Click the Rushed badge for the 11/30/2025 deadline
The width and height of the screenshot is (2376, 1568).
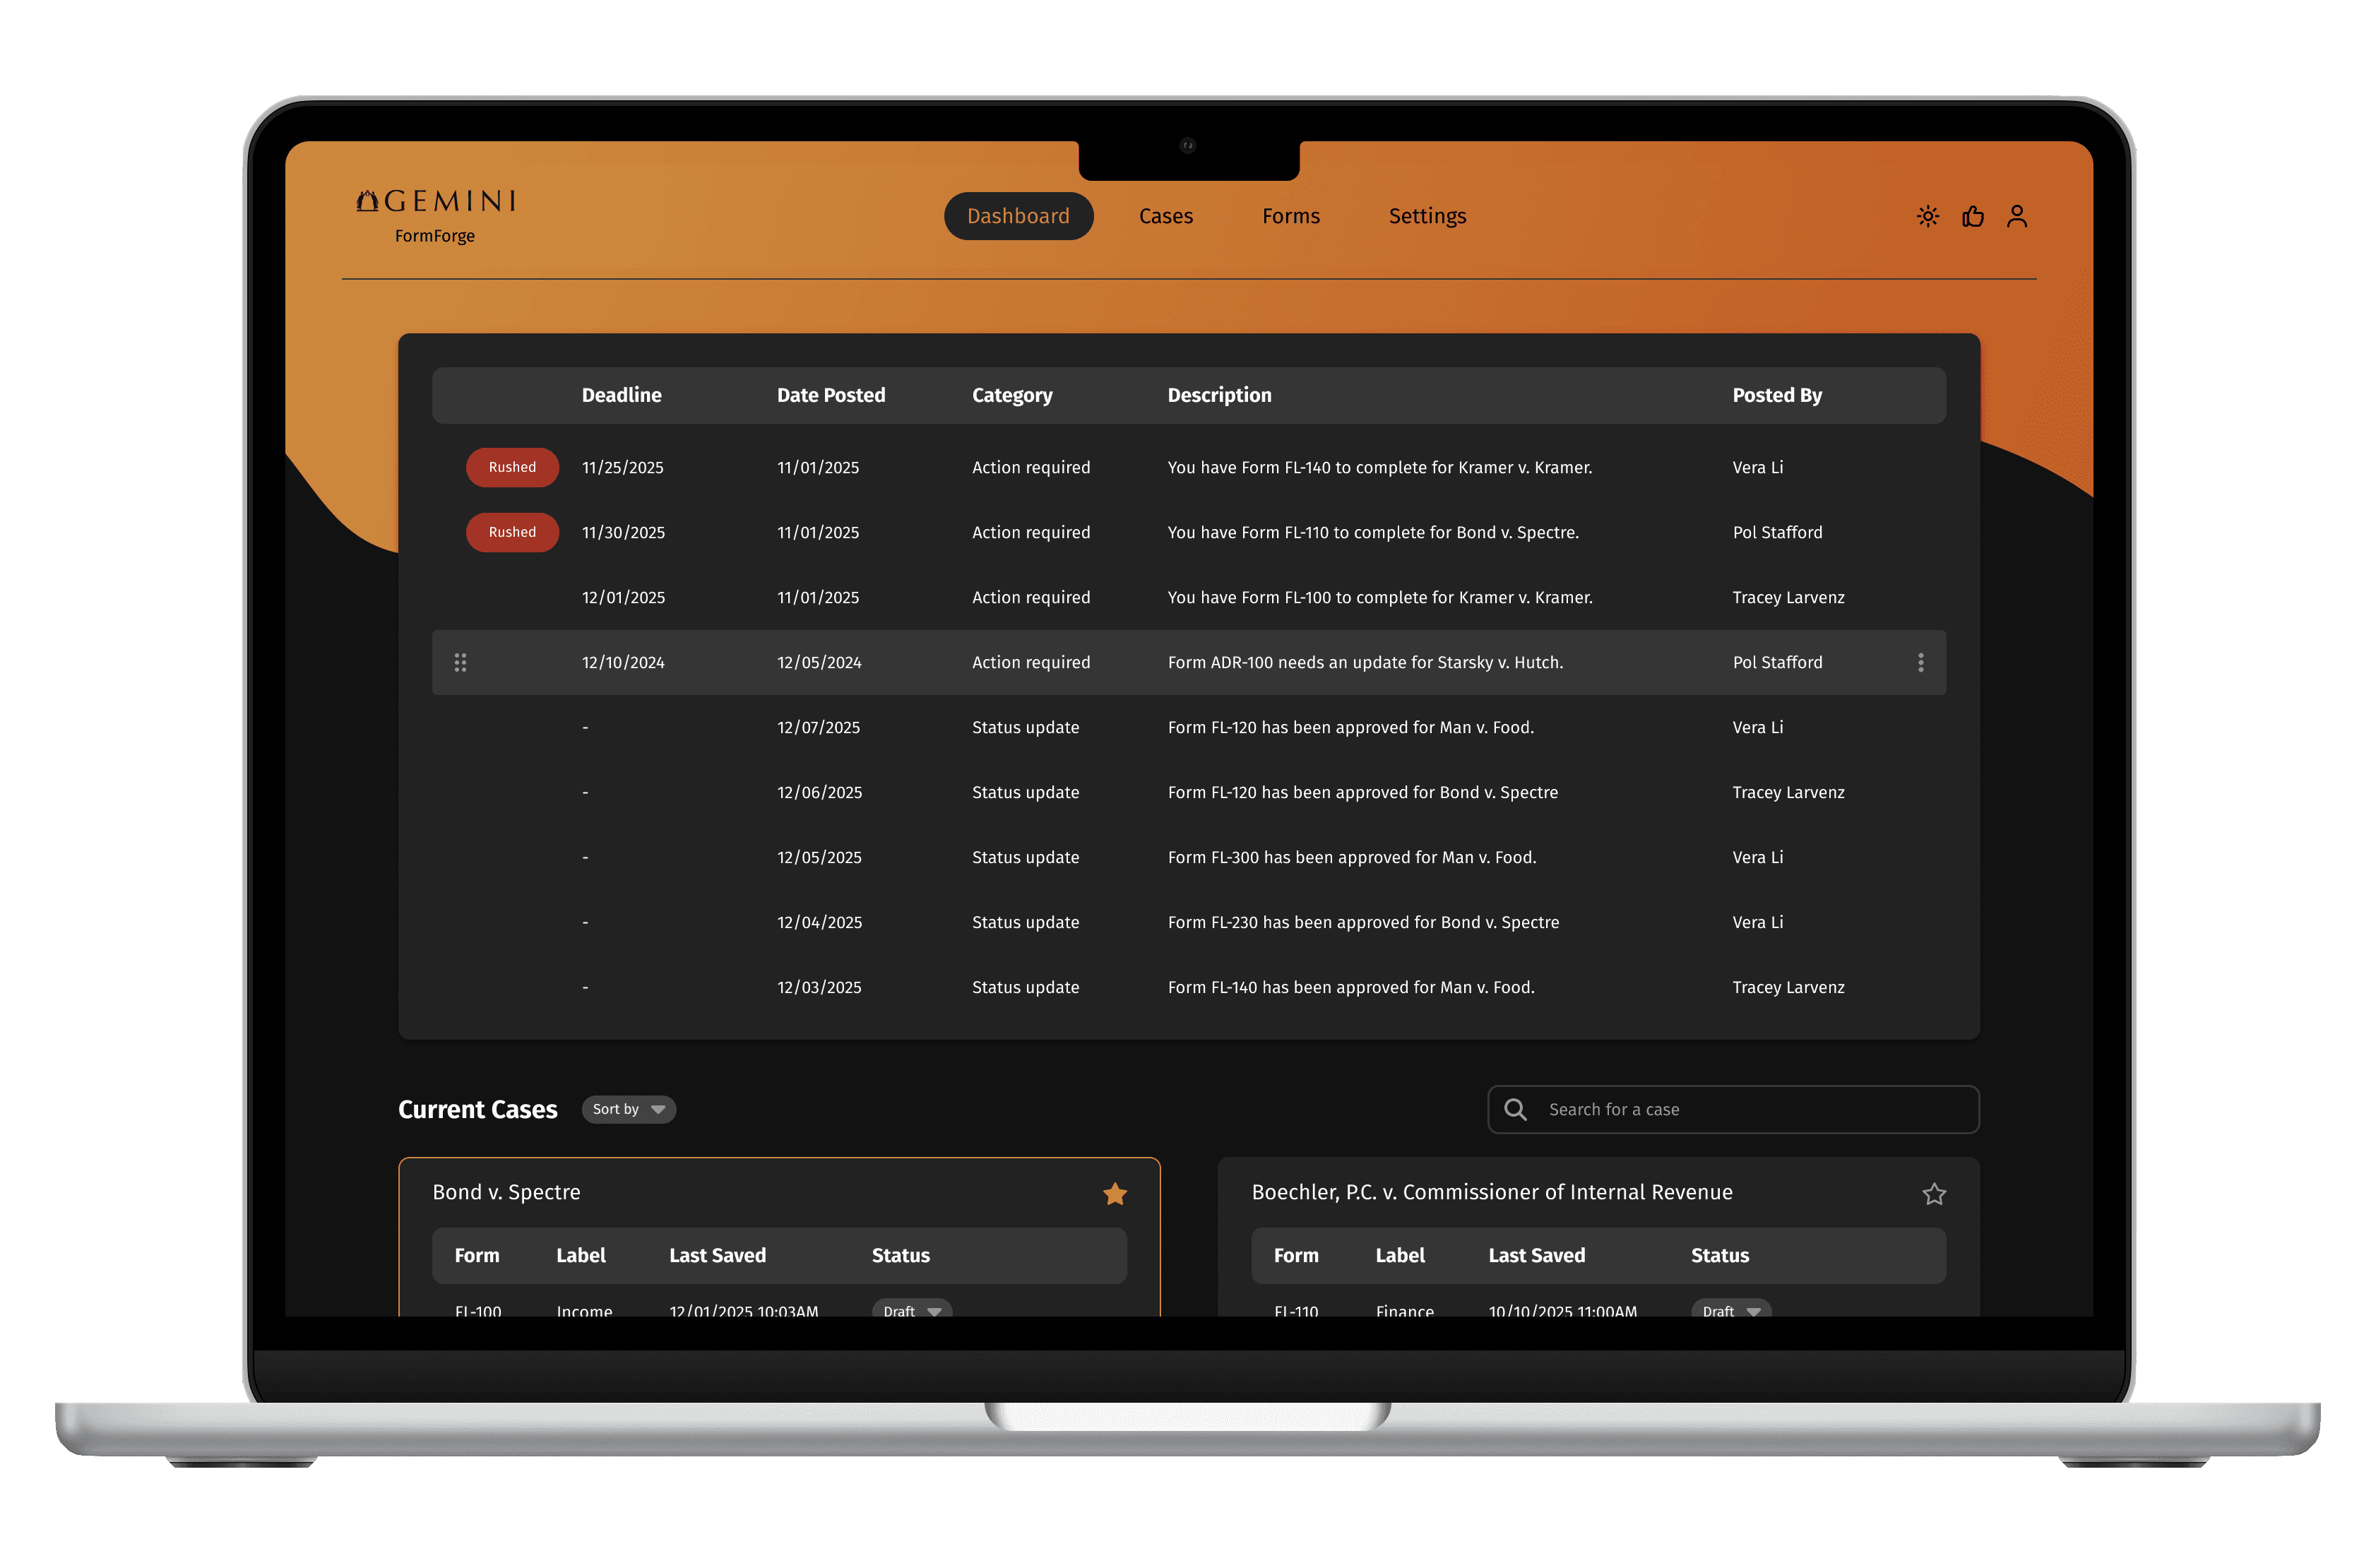click(x=512, y=532)
